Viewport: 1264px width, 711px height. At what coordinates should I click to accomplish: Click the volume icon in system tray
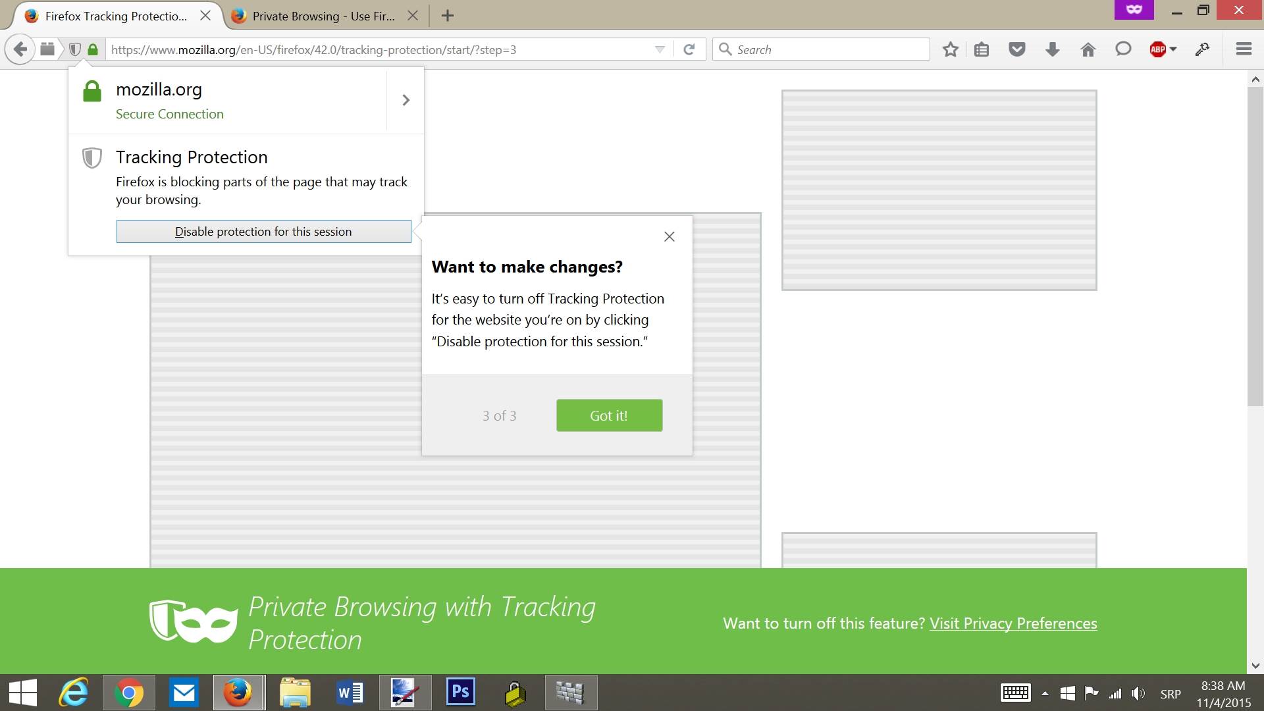click(x=1138, y=692)
